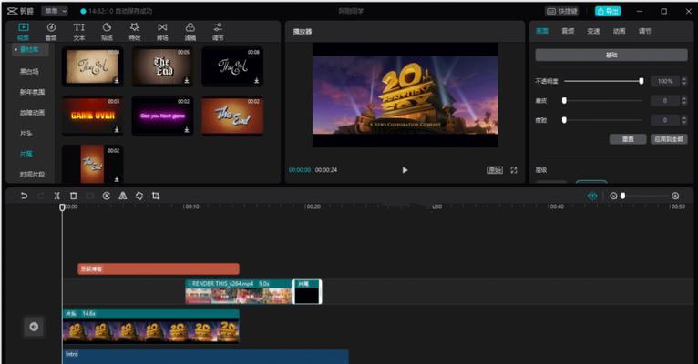Click the Reset (重置) button

(x=628, y=139)
